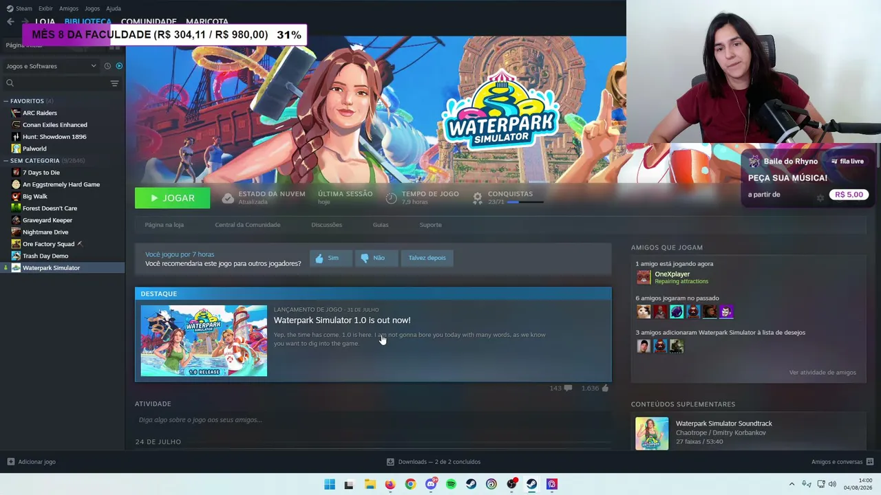
Task: Open the Página na loja tab
Action: pos(164,225)
